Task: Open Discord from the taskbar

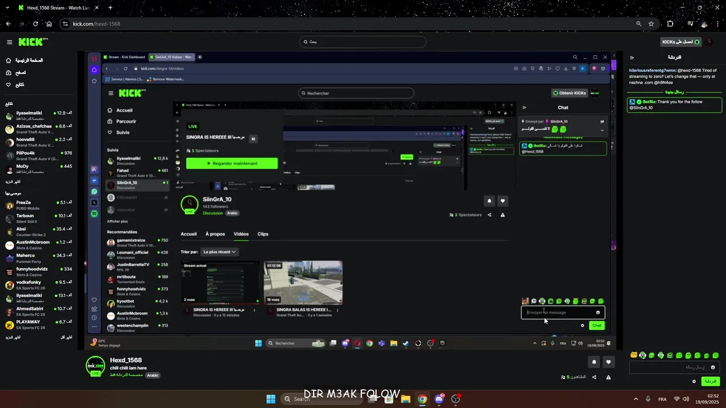Action: point(439,399)
